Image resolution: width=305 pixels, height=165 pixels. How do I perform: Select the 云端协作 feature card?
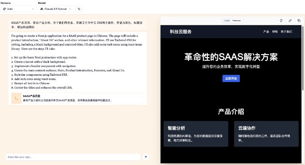coord(266,134)
